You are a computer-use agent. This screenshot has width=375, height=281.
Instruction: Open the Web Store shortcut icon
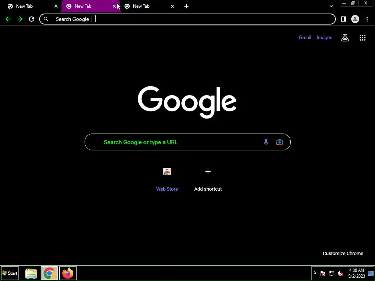167,172
